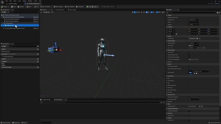Click the Camera Mesh thumbnail
This screenshot has width=221, height=124.
(190, 73)
